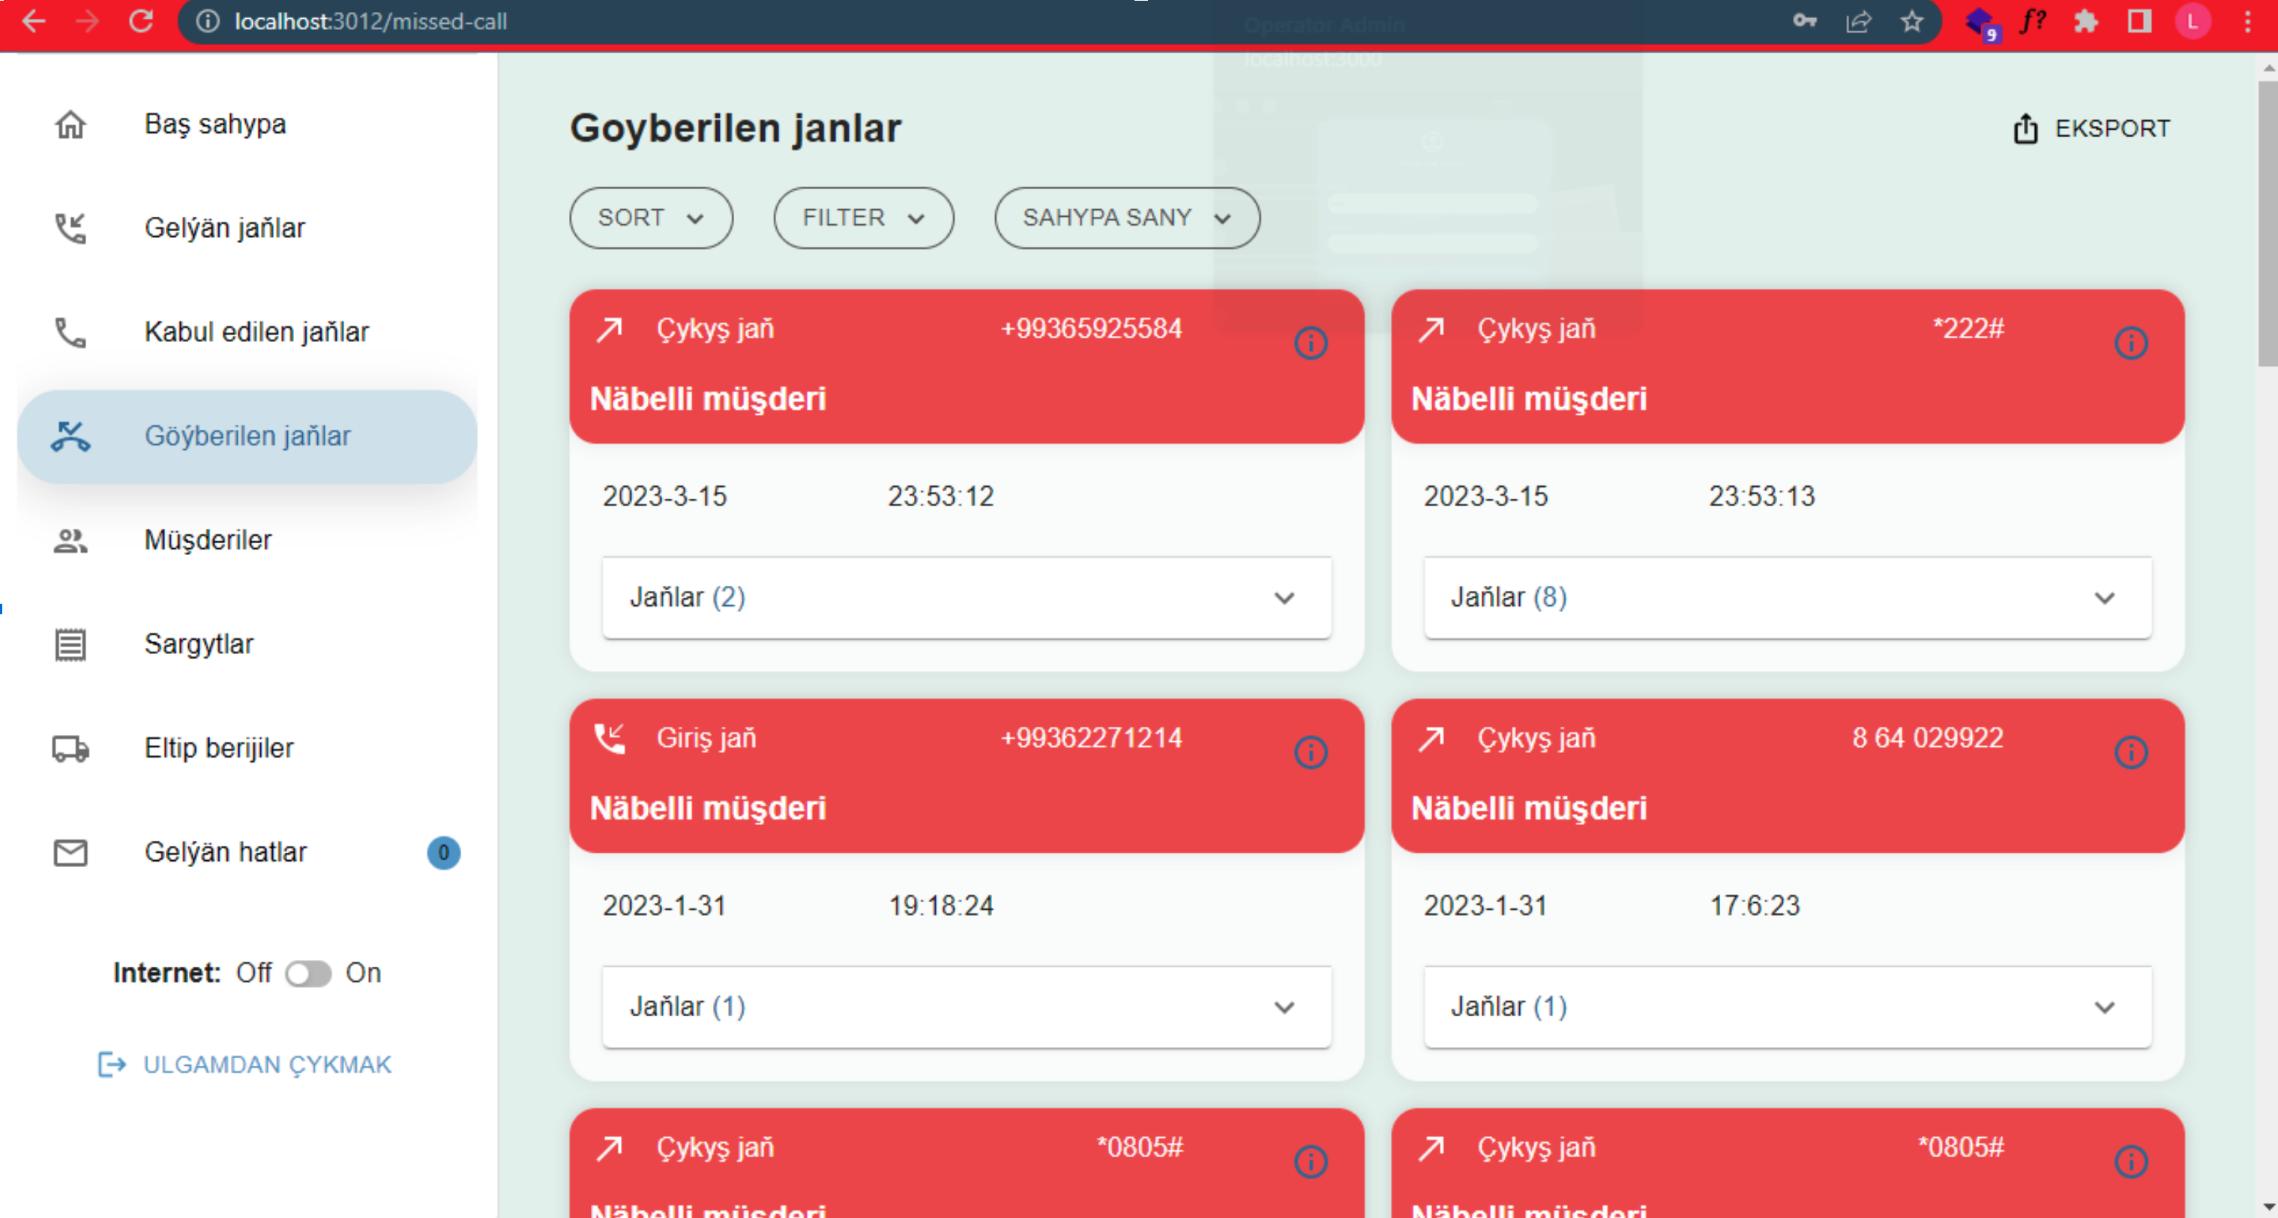
Task: Click the delivery truck icon for Eltip berijiler
Action: 70,748
